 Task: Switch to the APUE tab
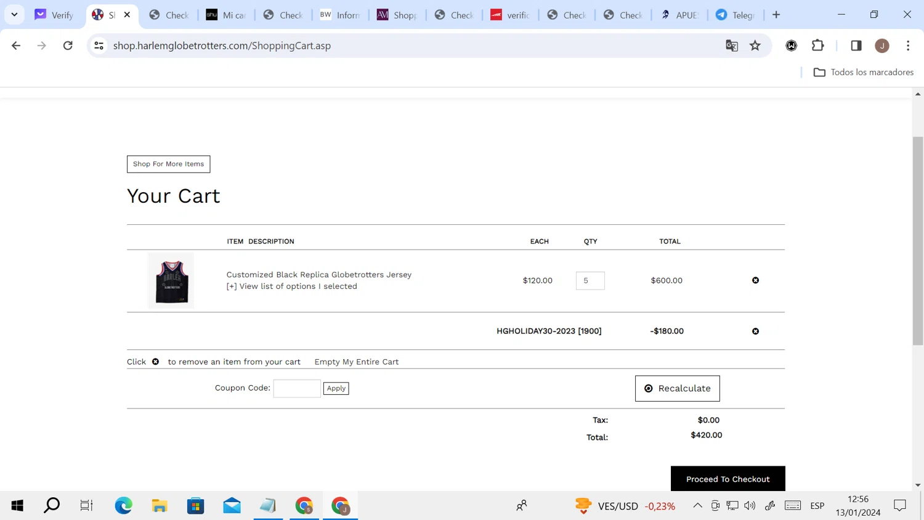coord(679,15)
